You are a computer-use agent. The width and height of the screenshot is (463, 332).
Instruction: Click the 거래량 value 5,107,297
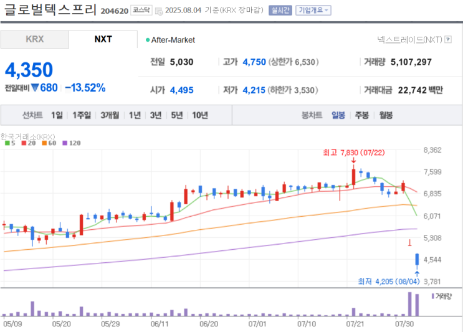pyautogui.click(x=411, y=62)
